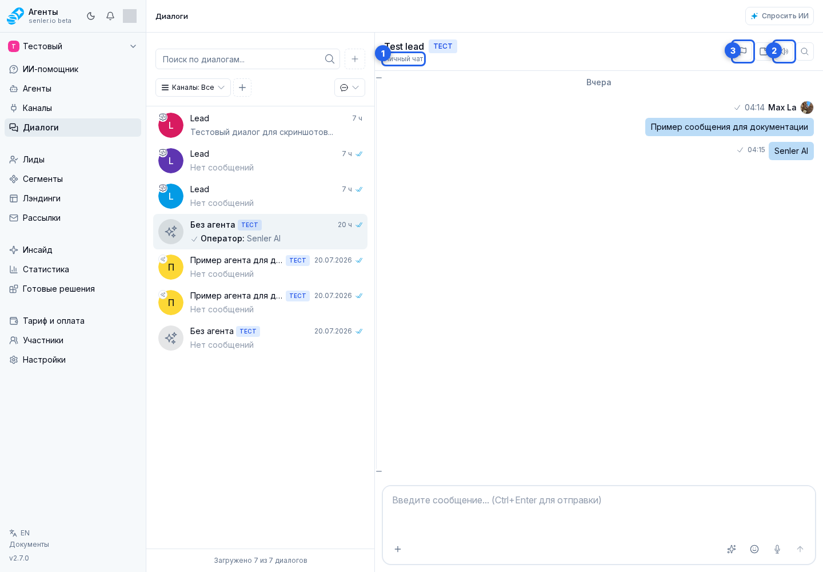
Task: Create new dialog with plus beside search
Action: pos(355,59)
